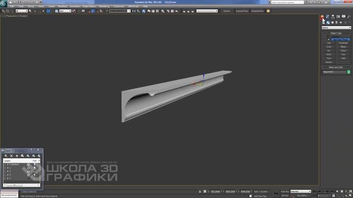Click the Mirror tool icon
353x198 pixels.
tap(134, 11)
